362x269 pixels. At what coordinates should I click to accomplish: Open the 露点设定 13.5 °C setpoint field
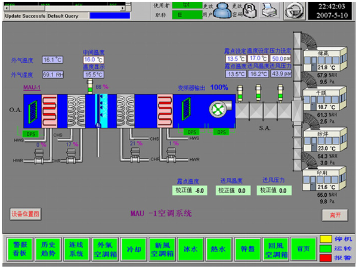pyautogui.click(x=235, y=58)
